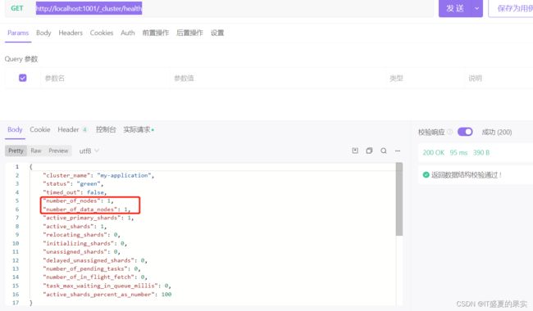Open the GET method dropdown

[x=17, y=8]
